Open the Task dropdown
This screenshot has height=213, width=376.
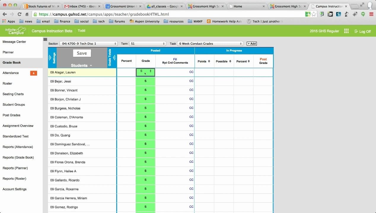pos(210,43)
